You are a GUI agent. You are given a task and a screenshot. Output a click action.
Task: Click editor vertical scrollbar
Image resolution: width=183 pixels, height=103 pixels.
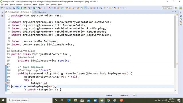(175, 42)
